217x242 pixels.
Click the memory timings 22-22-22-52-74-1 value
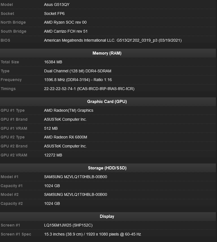click(89, 89)
